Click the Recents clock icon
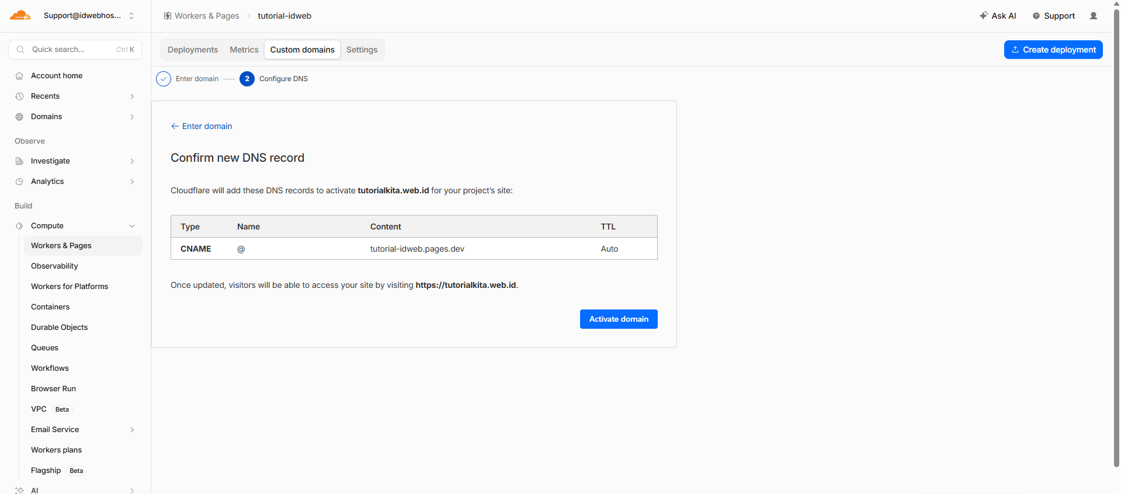The height and width of the screenshot is (494, 1121). click(x=19, y=96)
